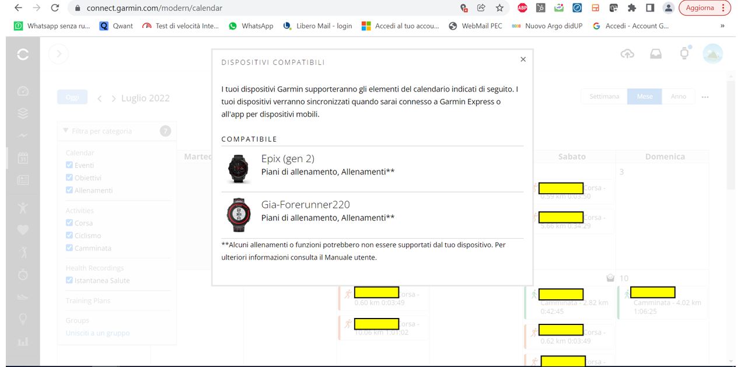Open WebMail PEC bookmark
Screen dimensions: 741x367
tap(476, 26)
